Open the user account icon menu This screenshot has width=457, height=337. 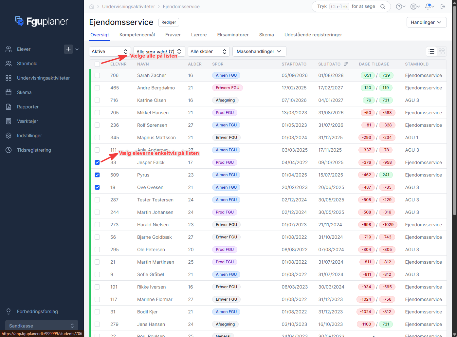click(415, 7)
